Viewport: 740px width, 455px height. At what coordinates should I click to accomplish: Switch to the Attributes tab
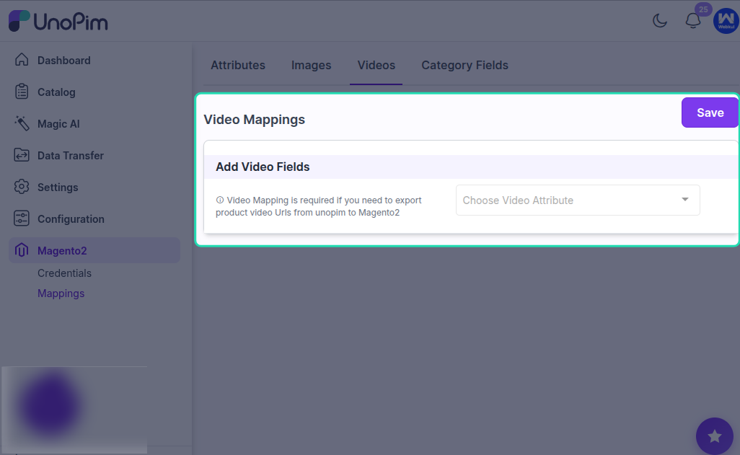(x=238, y=65)
